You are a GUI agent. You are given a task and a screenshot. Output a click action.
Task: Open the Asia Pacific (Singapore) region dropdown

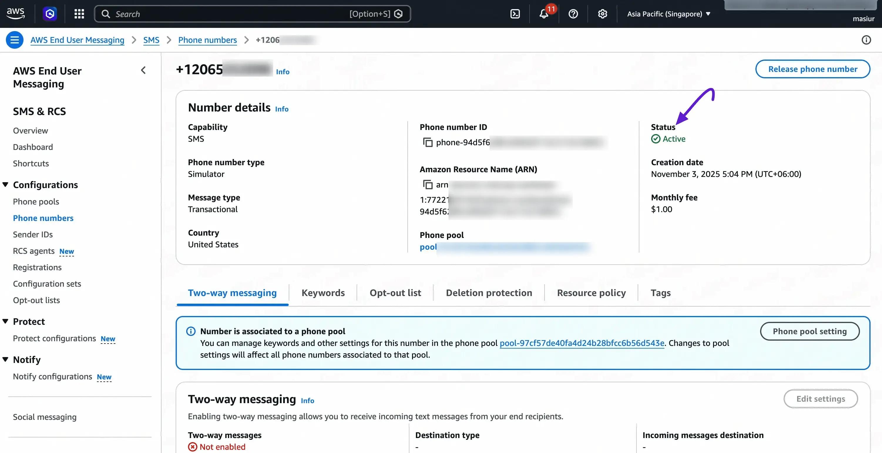click(669, 14)
